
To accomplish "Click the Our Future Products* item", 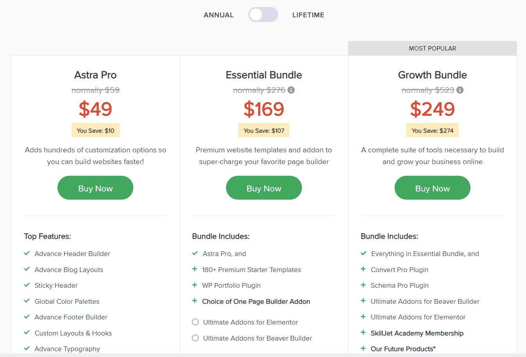I will 403,349.
